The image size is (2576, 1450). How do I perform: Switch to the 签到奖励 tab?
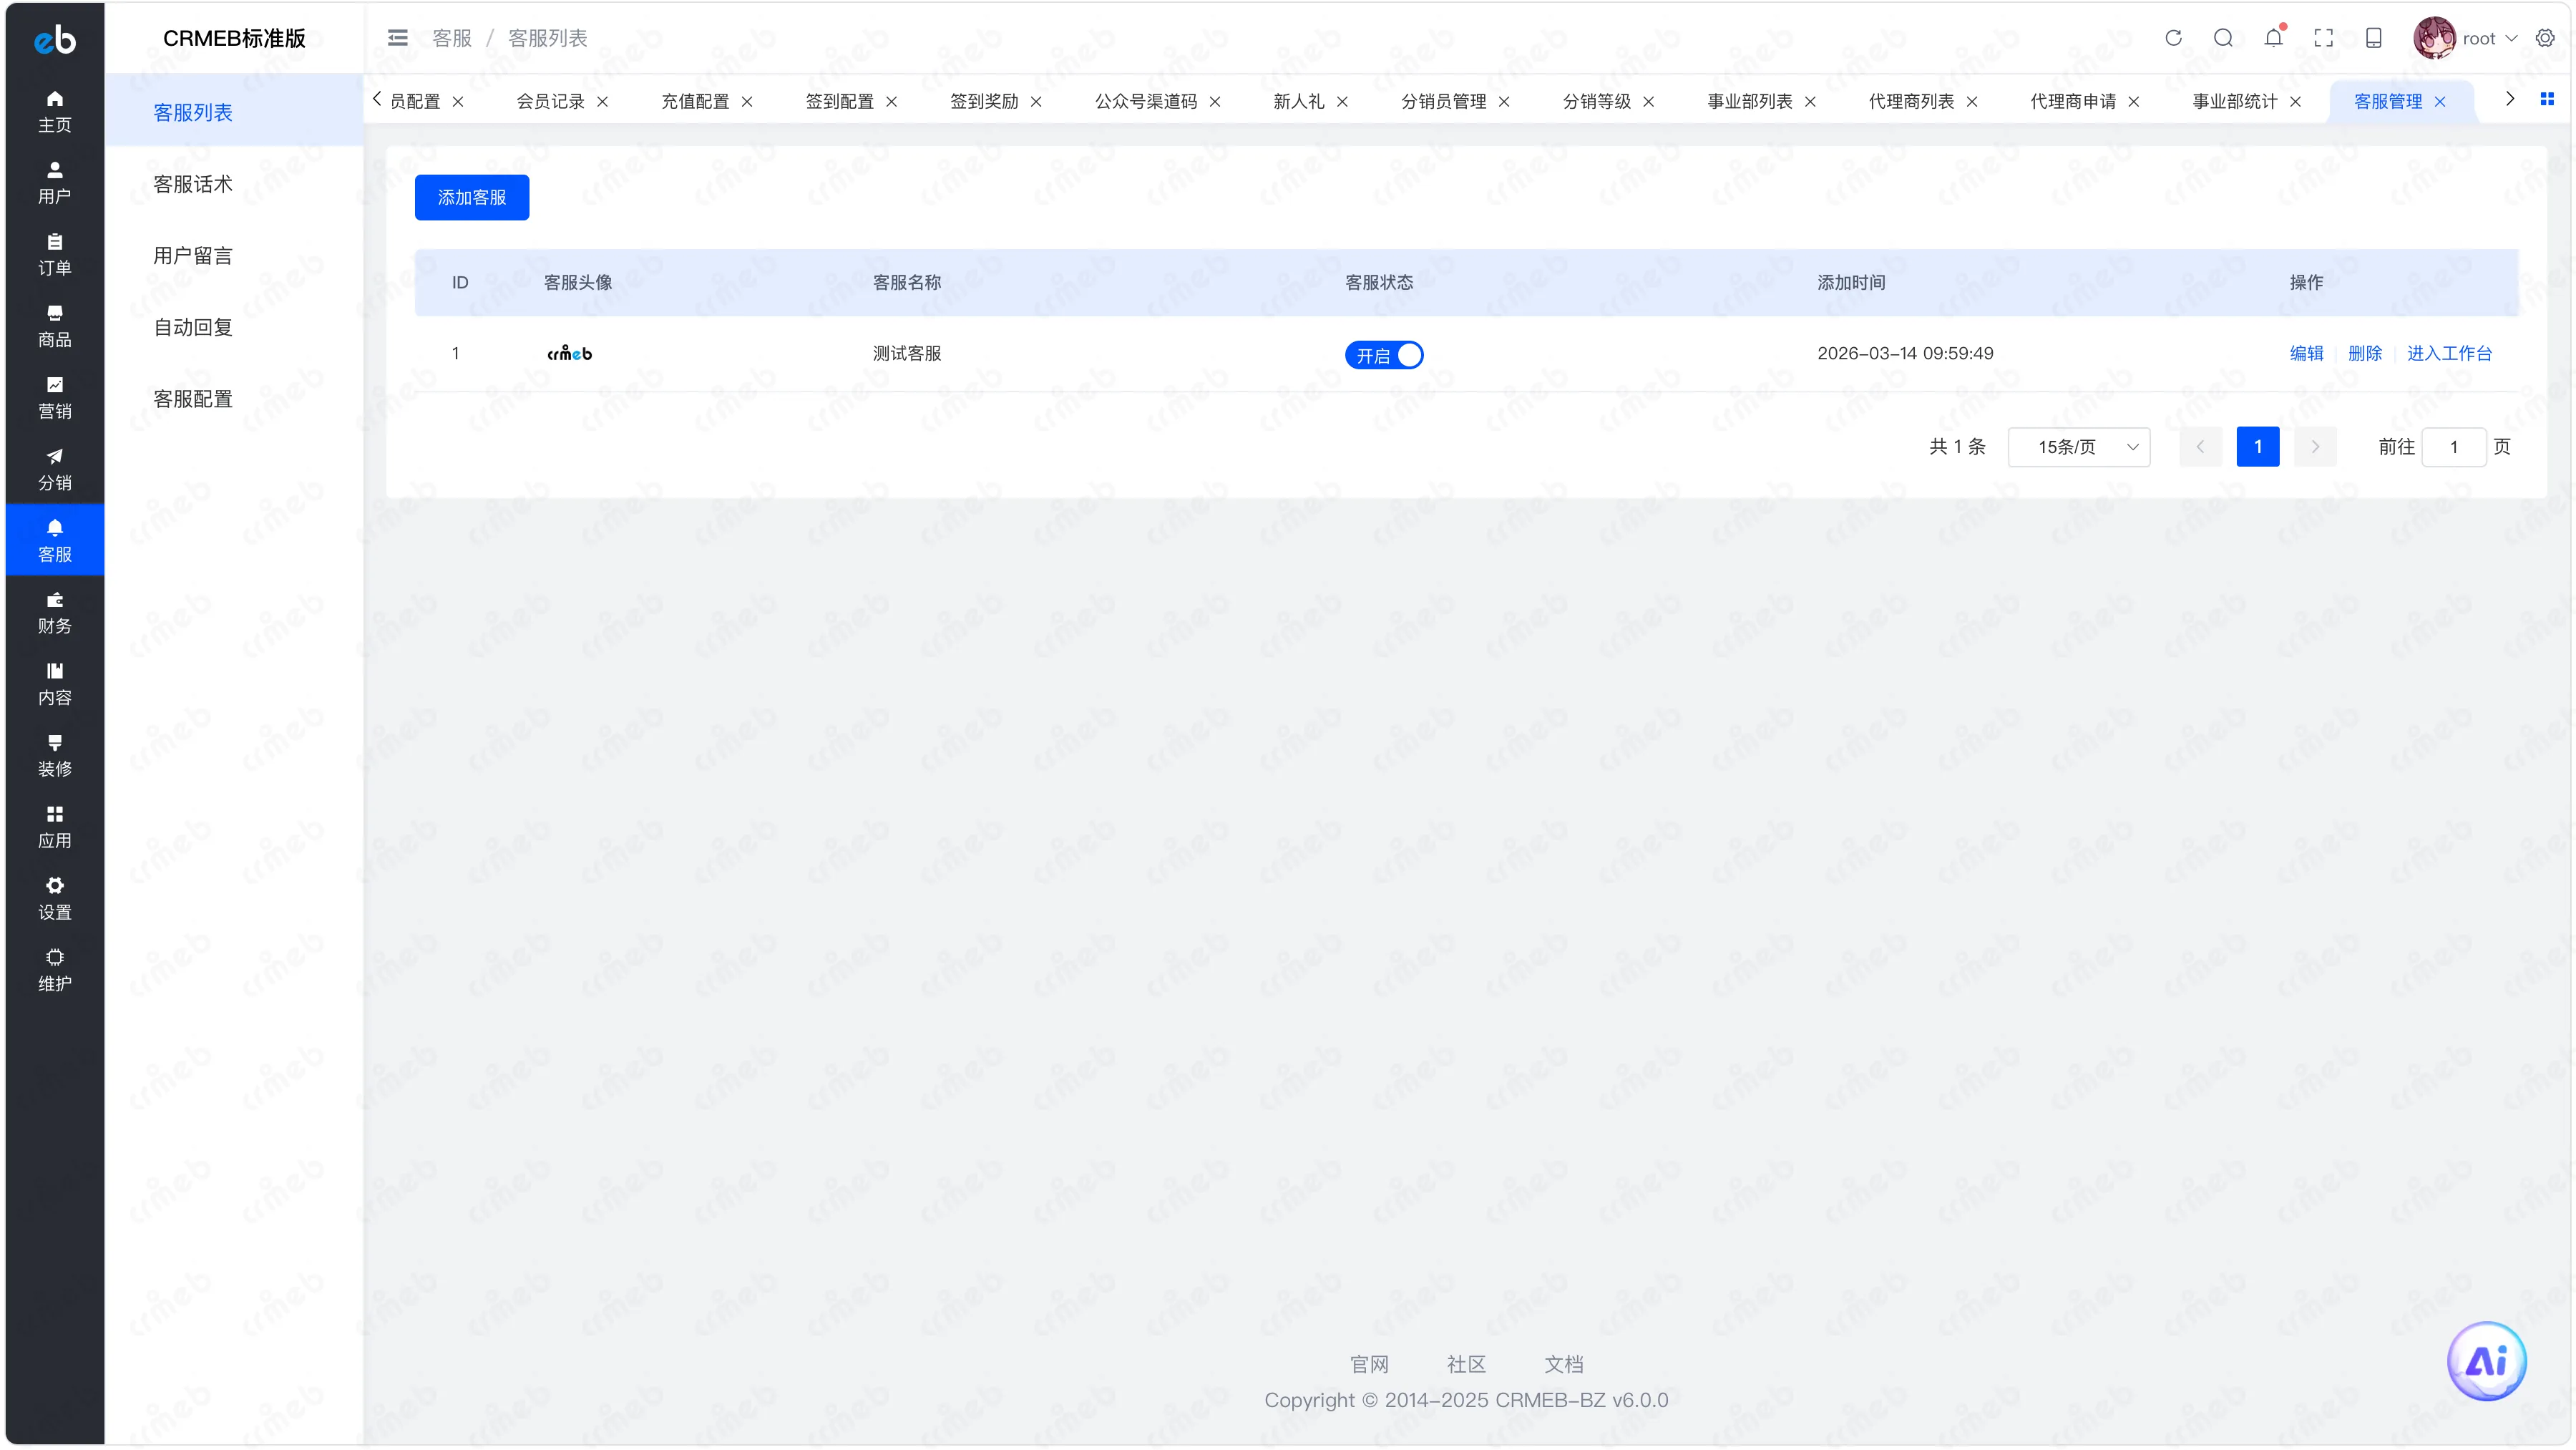tap(984, 101)
